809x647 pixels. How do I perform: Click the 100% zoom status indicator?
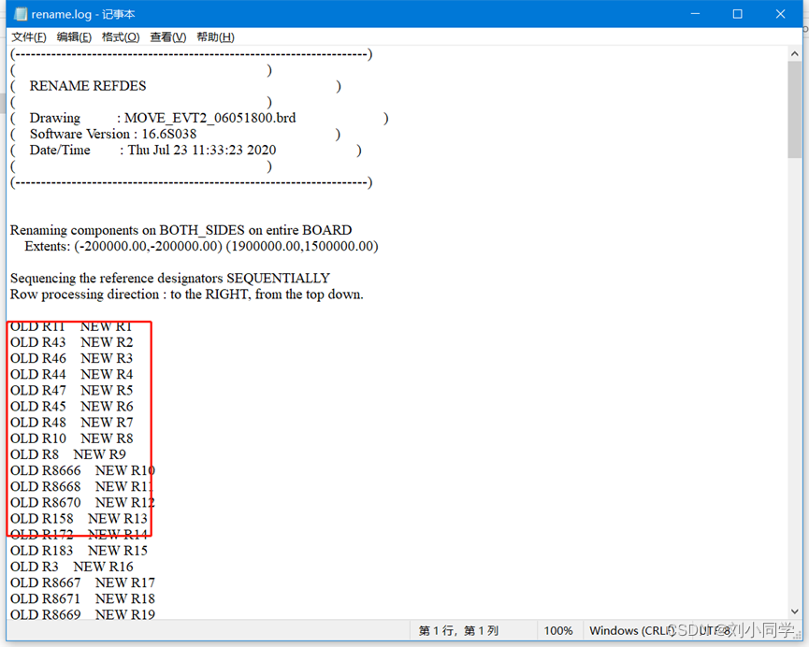click(x=558, y=631)
